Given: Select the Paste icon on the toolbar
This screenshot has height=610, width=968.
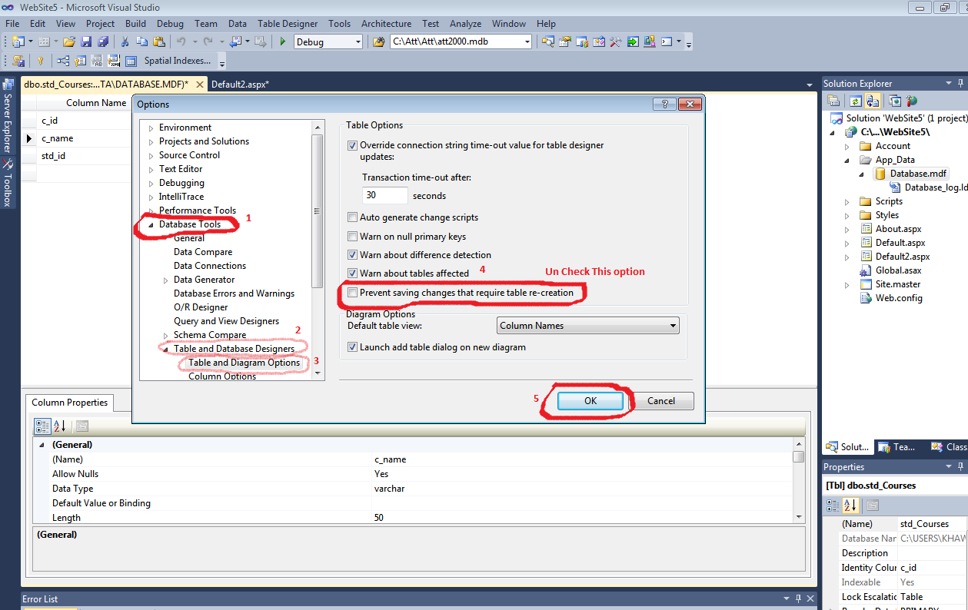Looking at the screenshot, I should pos(159,41).
